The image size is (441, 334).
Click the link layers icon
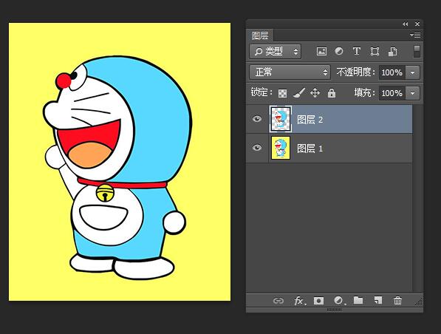tap(278, 301)
